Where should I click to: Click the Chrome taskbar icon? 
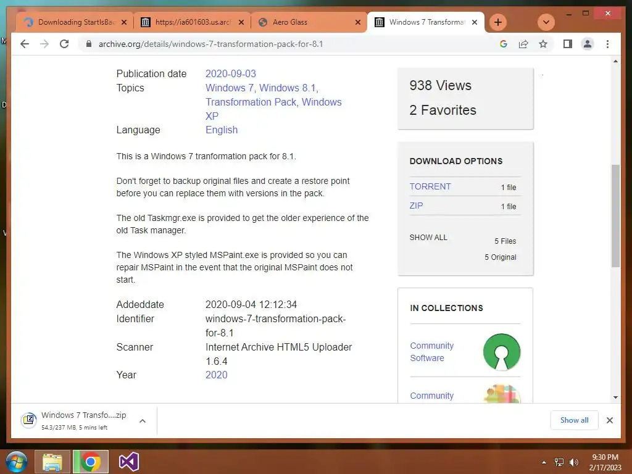(91, 462)
